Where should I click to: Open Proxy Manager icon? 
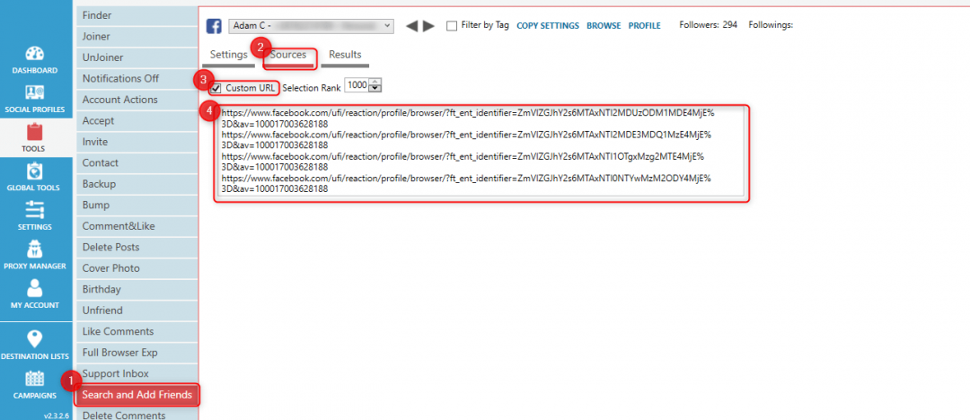(x=35, y=249)
